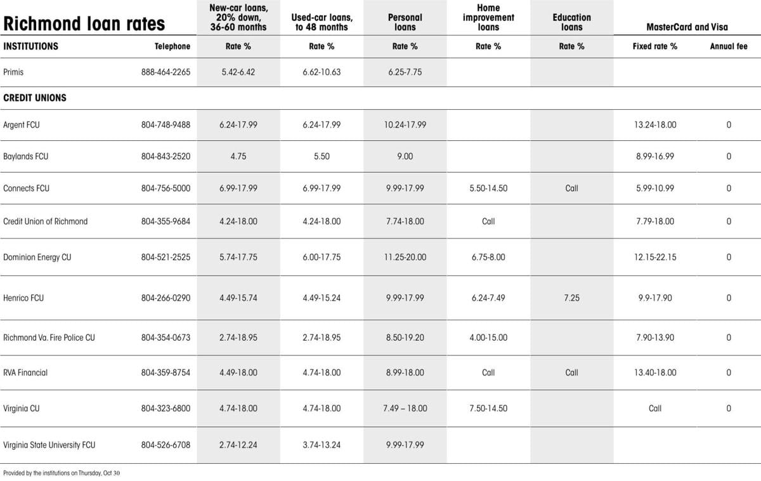Click the Annual fee column header
Image resolution: width=761 pixels, height=481 pixels.
pos(729,46)
